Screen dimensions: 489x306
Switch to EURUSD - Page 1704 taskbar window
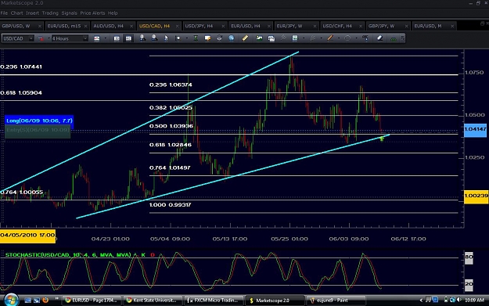tap(92, 301)
